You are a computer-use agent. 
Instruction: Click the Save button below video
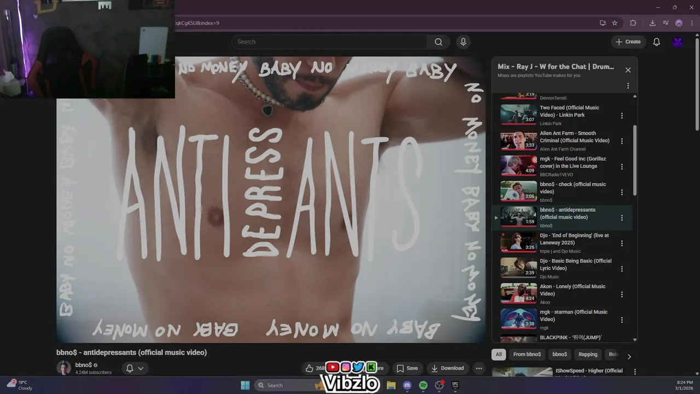[x=407, y=368]
